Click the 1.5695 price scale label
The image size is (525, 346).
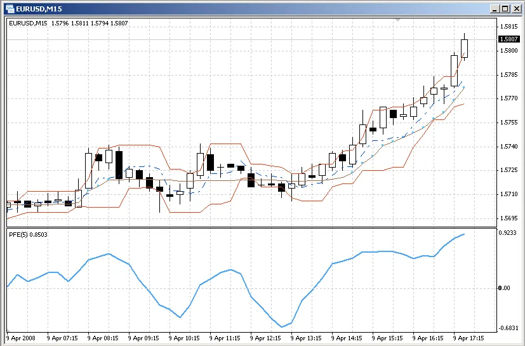point(508,218)
